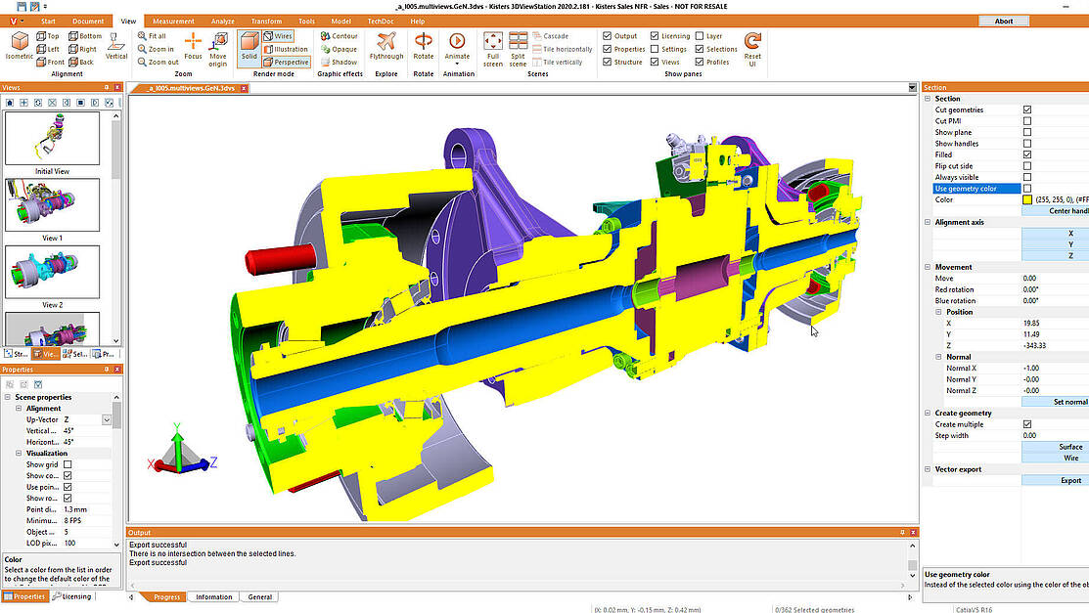Viewport: 1089px width, 613px height.
Task: Switch to Full screen
Action: (493, 49)
